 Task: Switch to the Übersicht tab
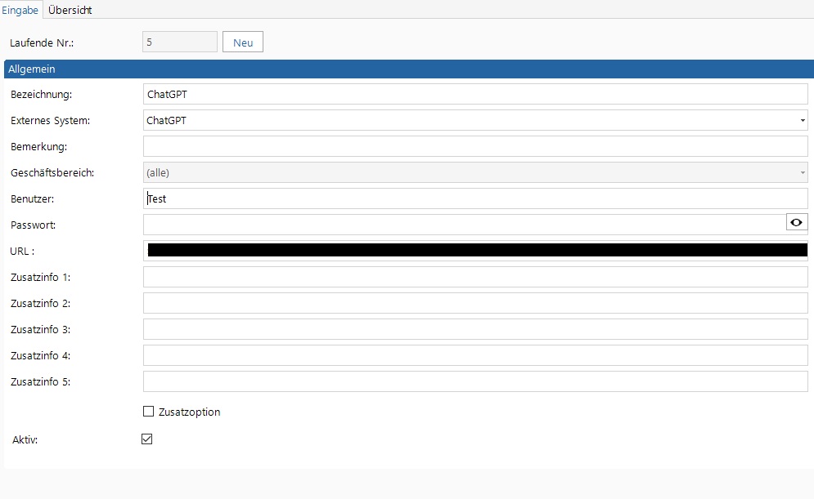coord(70,10)
